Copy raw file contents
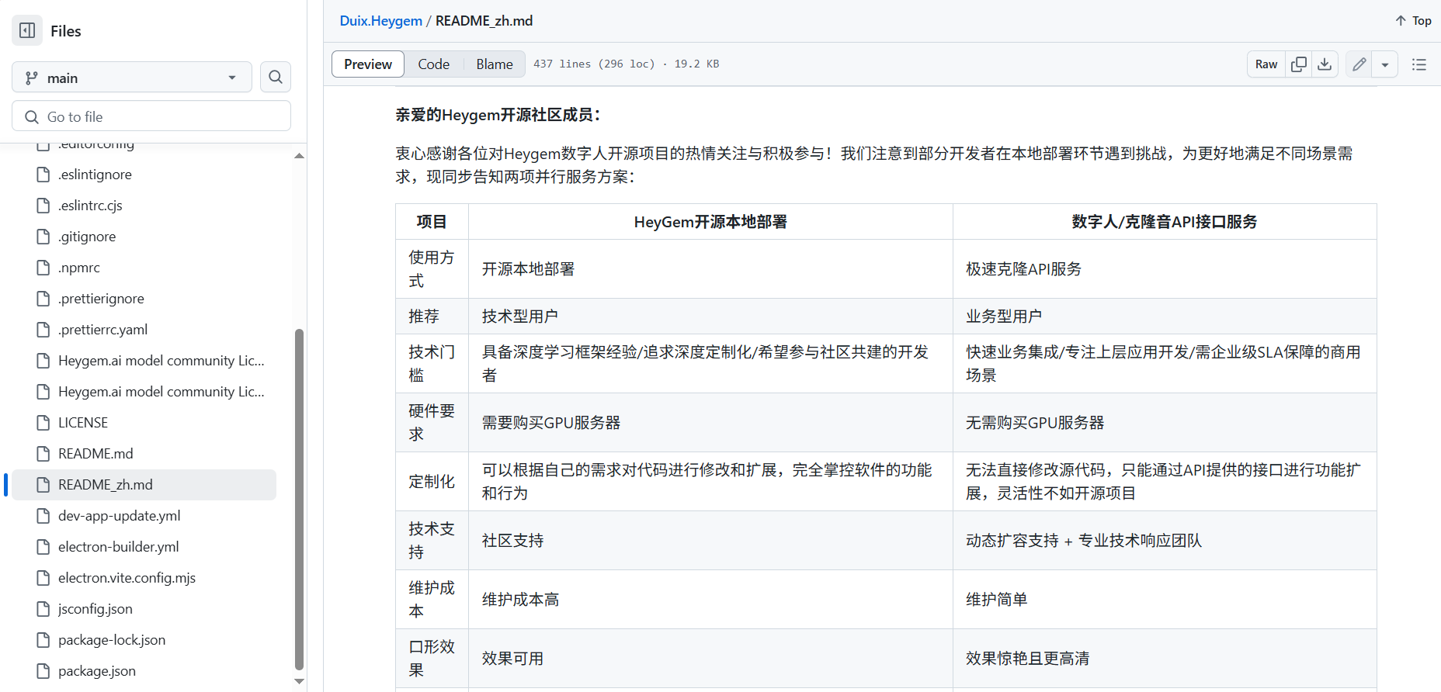 click(x=1299, y=64)
